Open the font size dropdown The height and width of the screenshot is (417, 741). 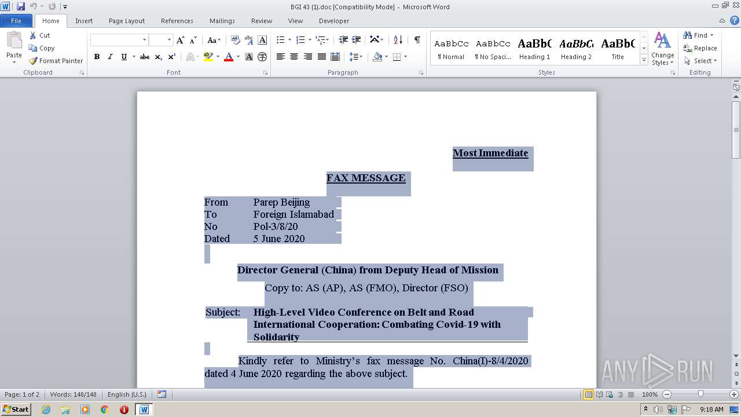(x=169, y=40)
